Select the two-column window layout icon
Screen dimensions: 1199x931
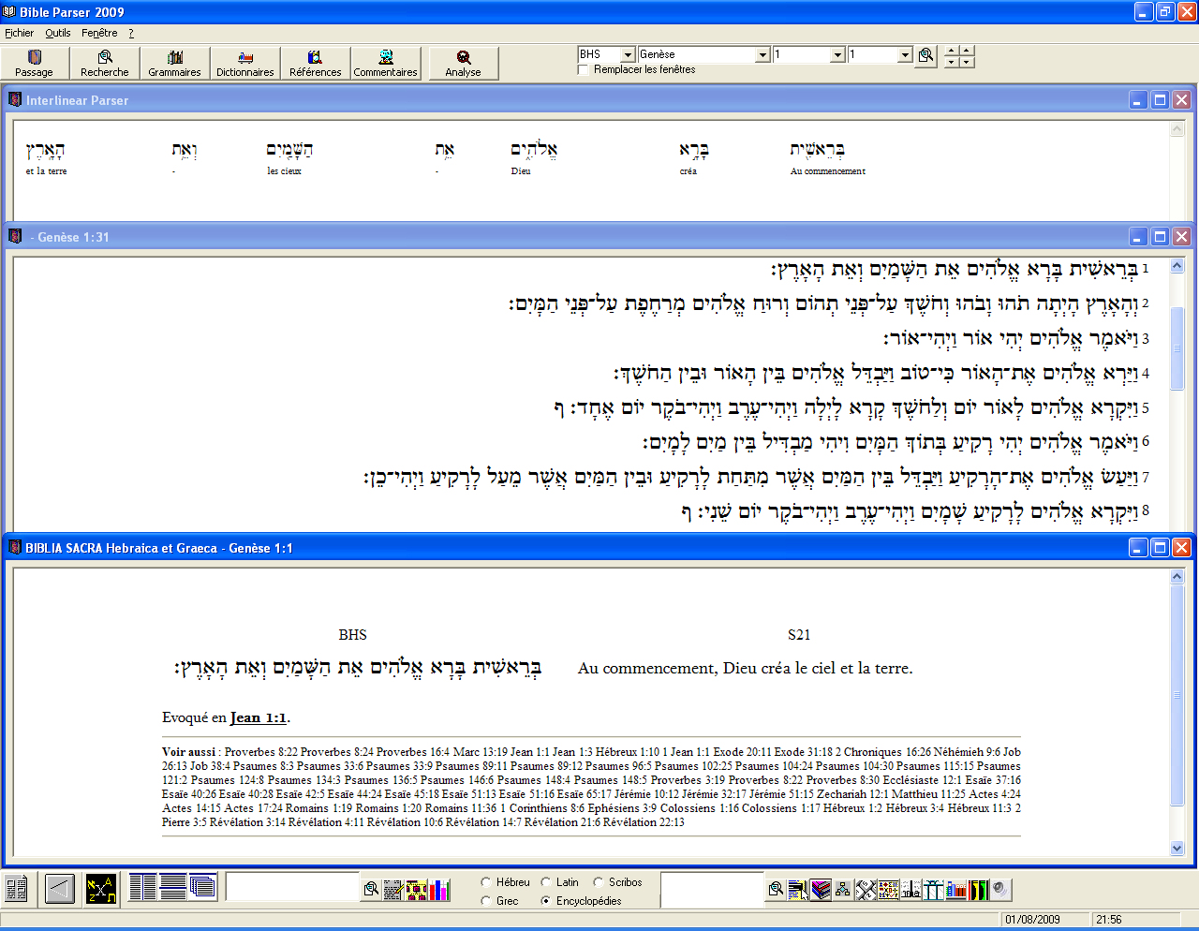tap(143, 886)
